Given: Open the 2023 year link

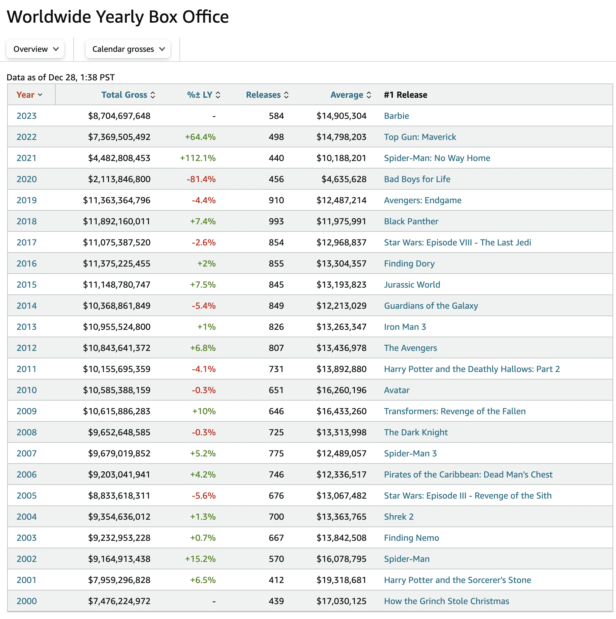Looking at the screenshot, I should pyautogui.click(x=27, y=116).
